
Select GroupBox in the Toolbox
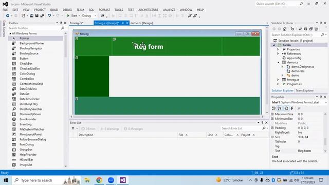point(26,150)
